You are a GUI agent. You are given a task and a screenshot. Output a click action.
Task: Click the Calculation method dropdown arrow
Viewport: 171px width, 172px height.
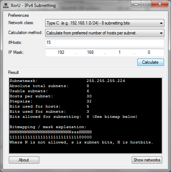click(x=161, y=33)
